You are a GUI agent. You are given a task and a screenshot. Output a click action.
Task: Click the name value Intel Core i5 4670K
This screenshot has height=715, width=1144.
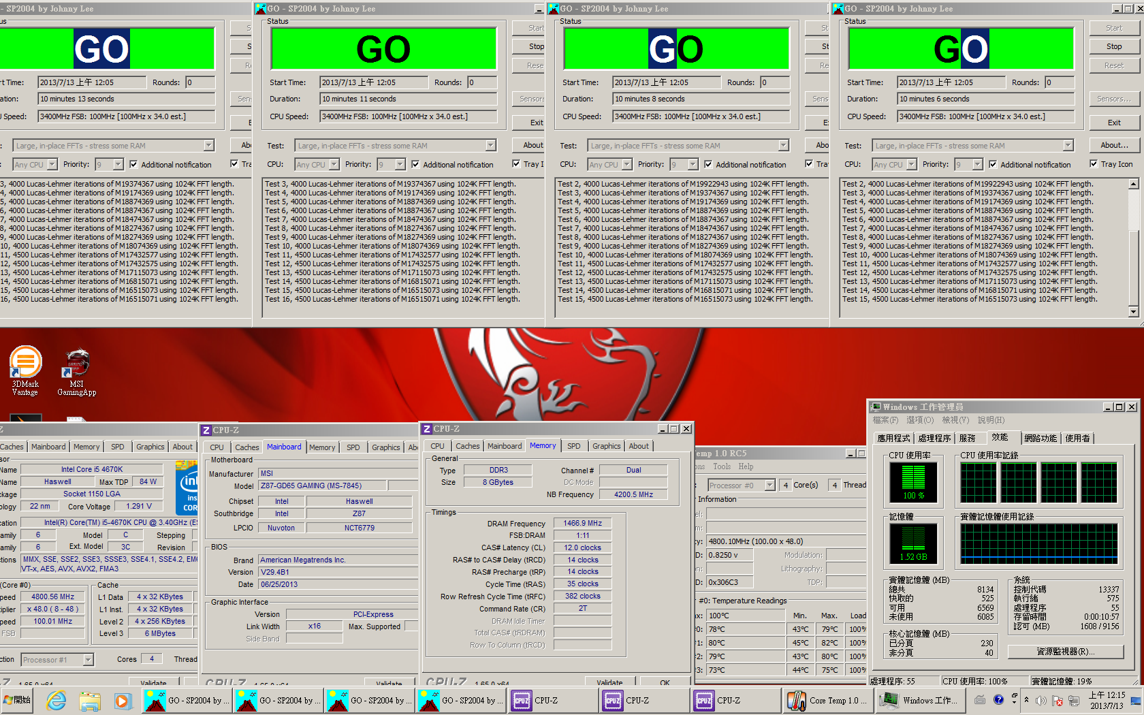click(x=92, y=469)
